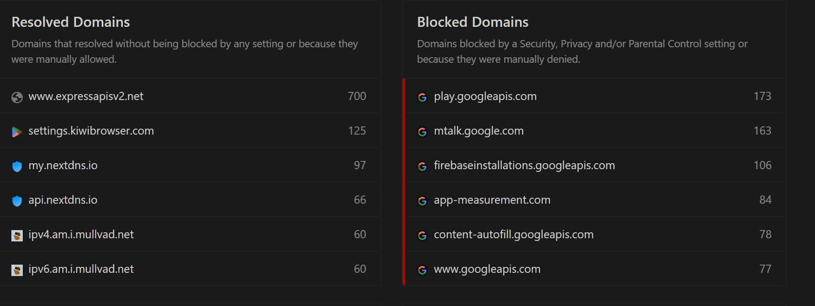Click globe icon beside www.expressapisv2.net
This screenshot has height=306, width=815.
(17, 97)
